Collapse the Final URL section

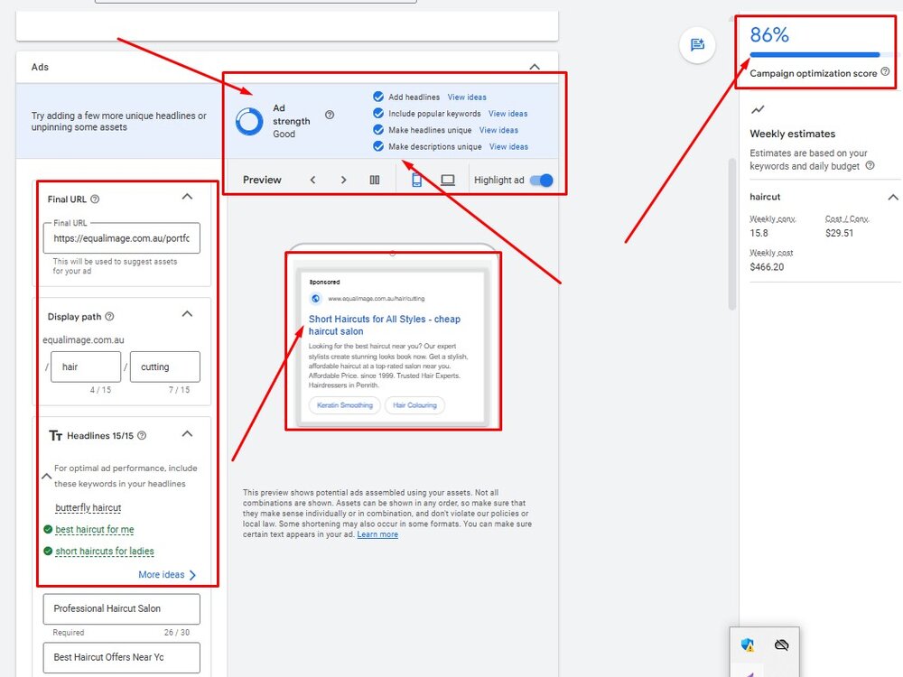tap(187, 197)
